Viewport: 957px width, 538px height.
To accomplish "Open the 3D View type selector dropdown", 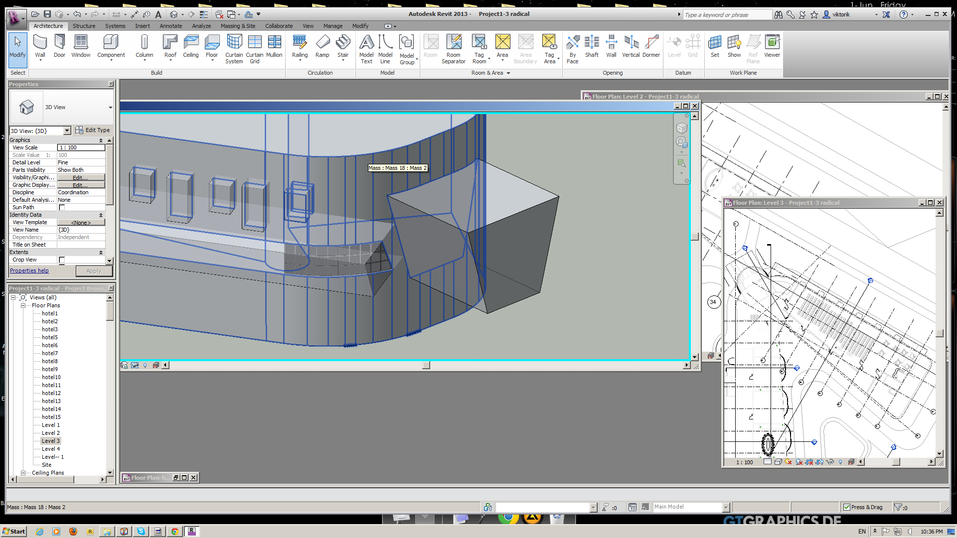I will tap(110, 107).
